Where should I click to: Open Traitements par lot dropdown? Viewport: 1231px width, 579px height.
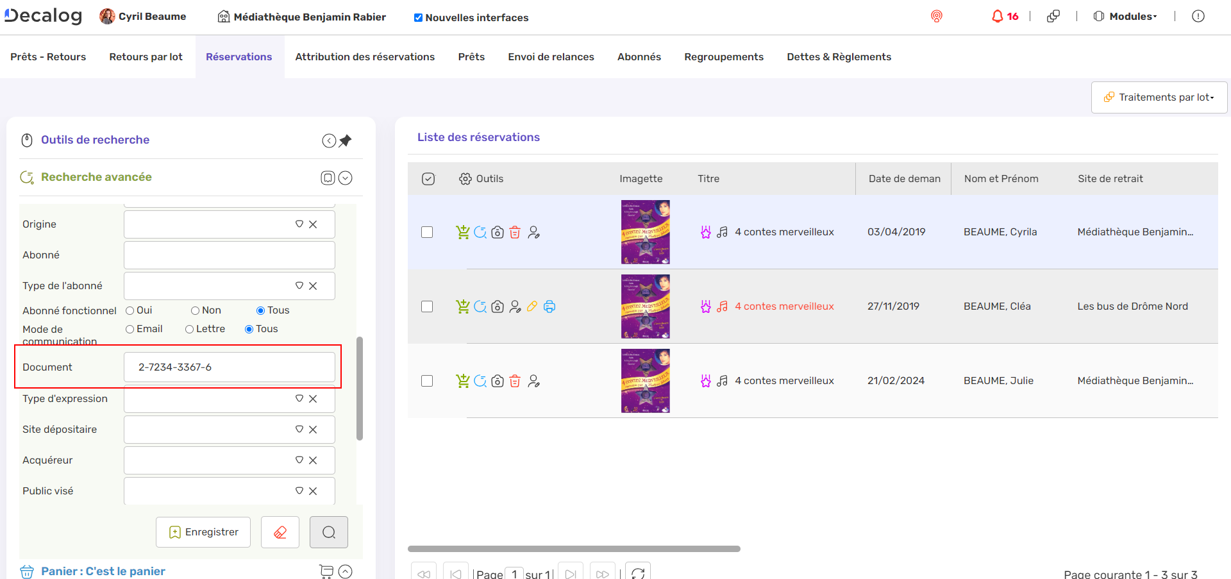pyautogui.click(x=1159, y=97)
